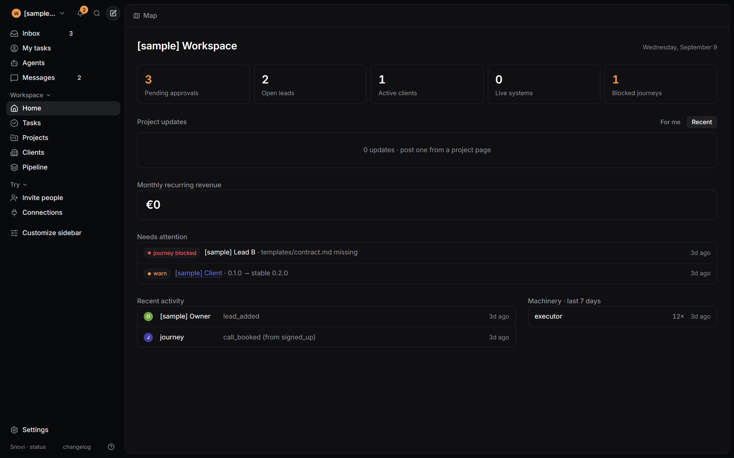Viewport: 734px width, 458px height.
Task: Open Messages in the sidebar
Action: click(63, 78)
